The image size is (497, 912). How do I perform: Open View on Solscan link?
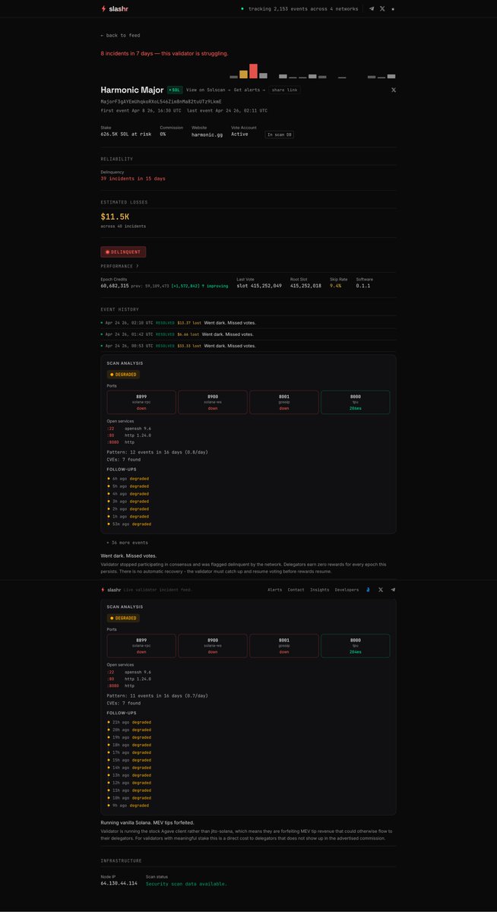(208, 90)
